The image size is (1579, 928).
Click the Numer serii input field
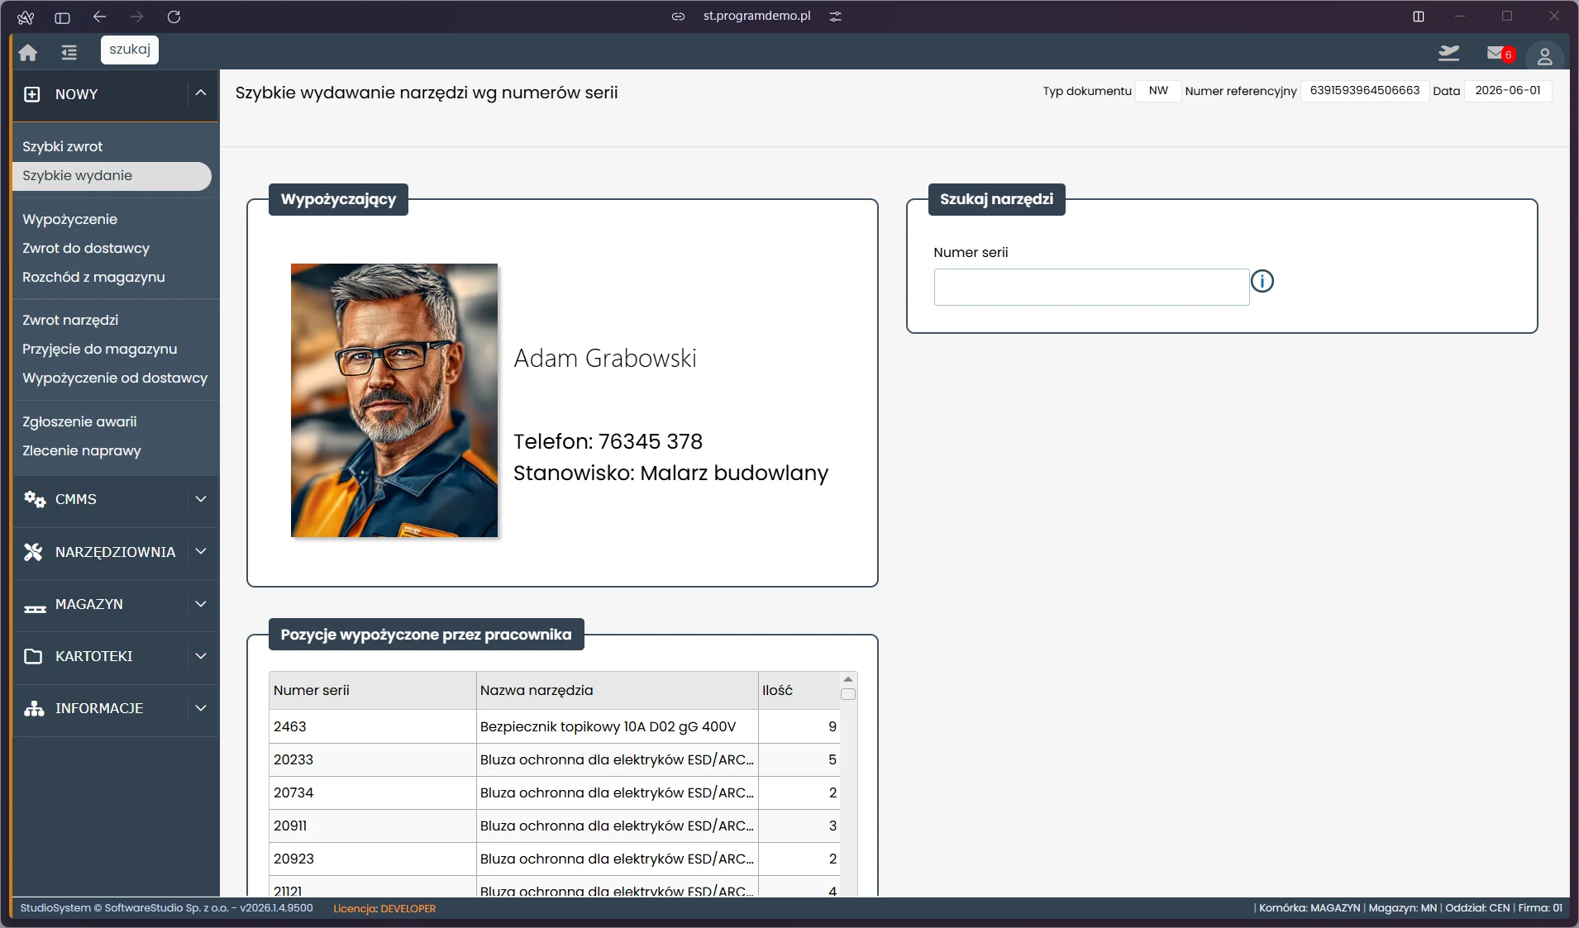point(1091,287)
